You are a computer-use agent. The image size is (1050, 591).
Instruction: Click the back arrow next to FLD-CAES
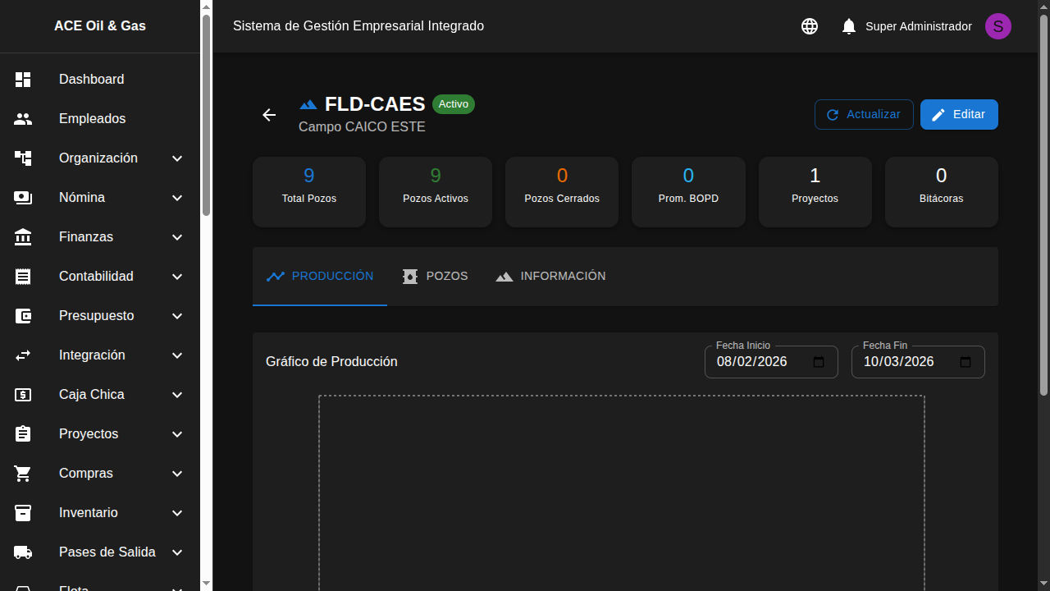(x=269, y=115)
